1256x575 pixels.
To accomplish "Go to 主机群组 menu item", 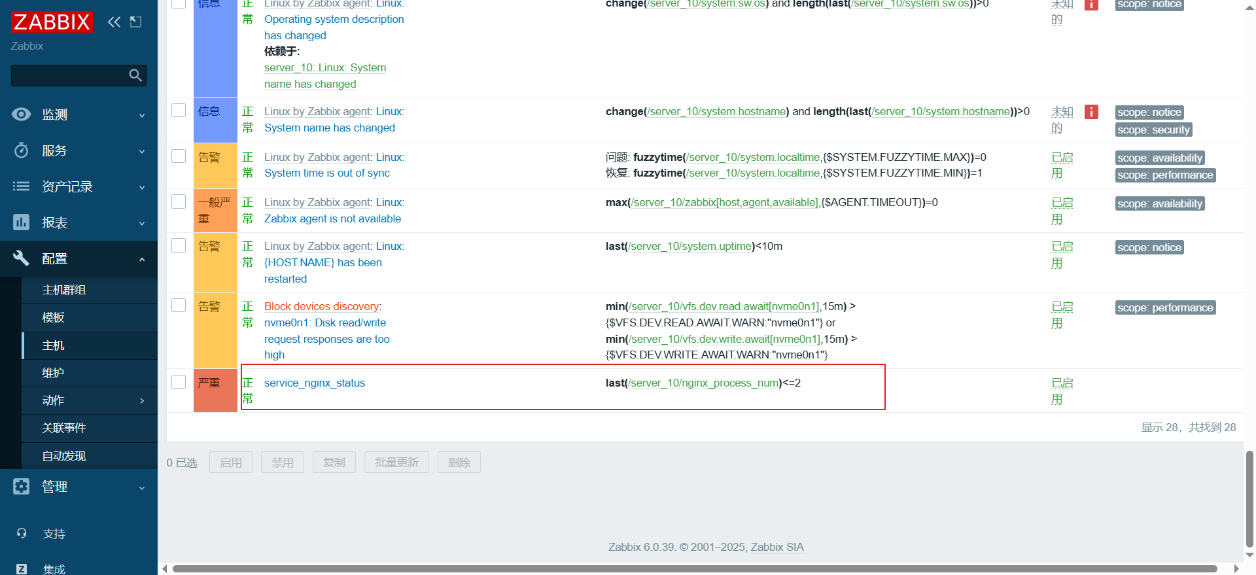I will [63, 290].
